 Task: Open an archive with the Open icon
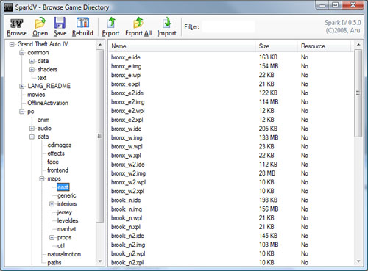(40, 23)
